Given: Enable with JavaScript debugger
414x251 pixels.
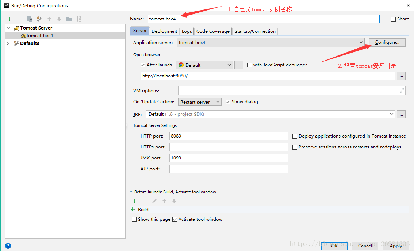Looking at the screenshot, I should [x=249, y=65].
